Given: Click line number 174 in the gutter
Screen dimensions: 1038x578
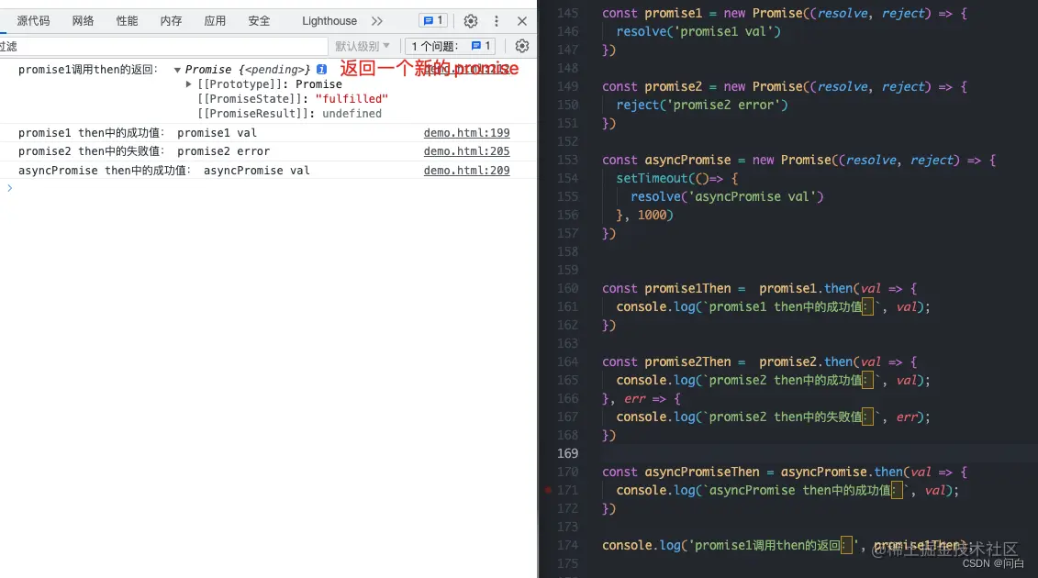Looking at the screenshot, I should [x=567, y=545].
